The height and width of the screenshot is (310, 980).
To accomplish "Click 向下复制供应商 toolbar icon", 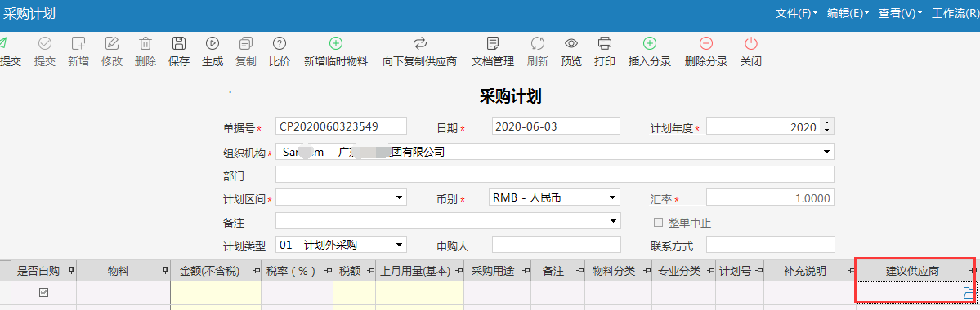I will pos(420,44).
